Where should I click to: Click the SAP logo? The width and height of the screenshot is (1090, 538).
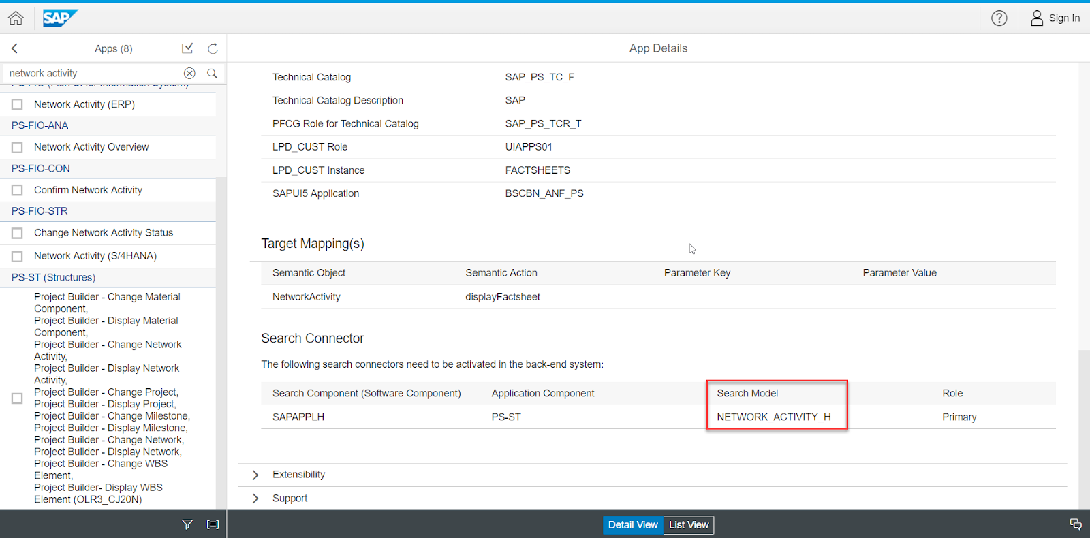tap(60, 18)
